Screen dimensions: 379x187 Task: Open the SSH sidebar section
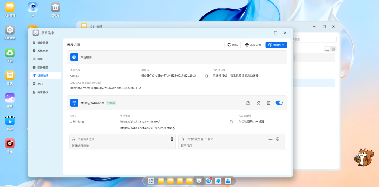(x=45, y=84)
